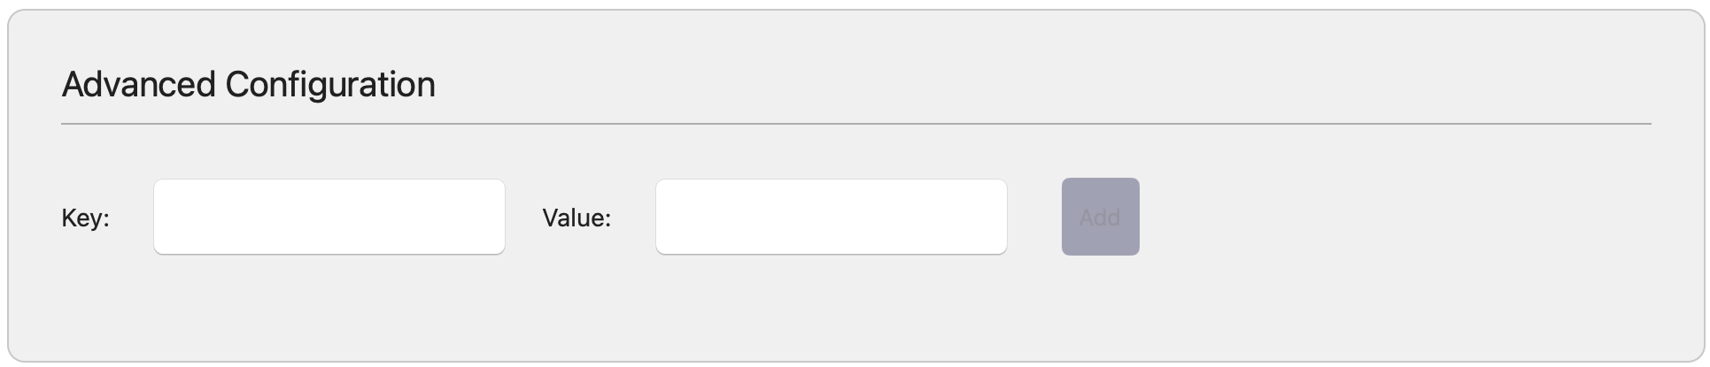
Task: Focus the text box next to Key
Action: click(329, 217)
